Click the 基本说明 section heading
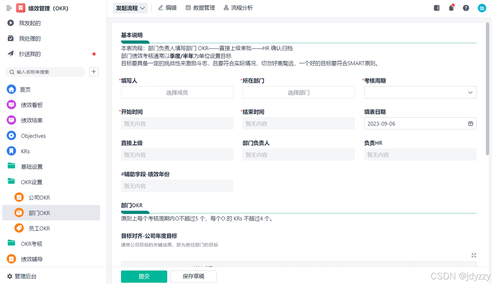This screenshot has width=492, height=284. click(x=132, y=35)
